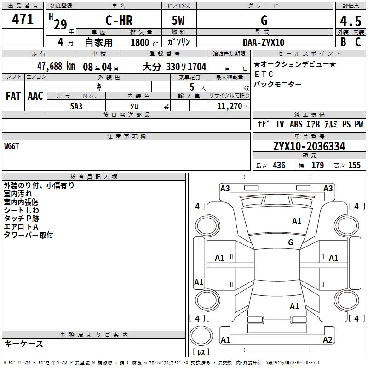
Task: Click the registration number 大分 330ソ1704
Action: [x=174, y=67]
